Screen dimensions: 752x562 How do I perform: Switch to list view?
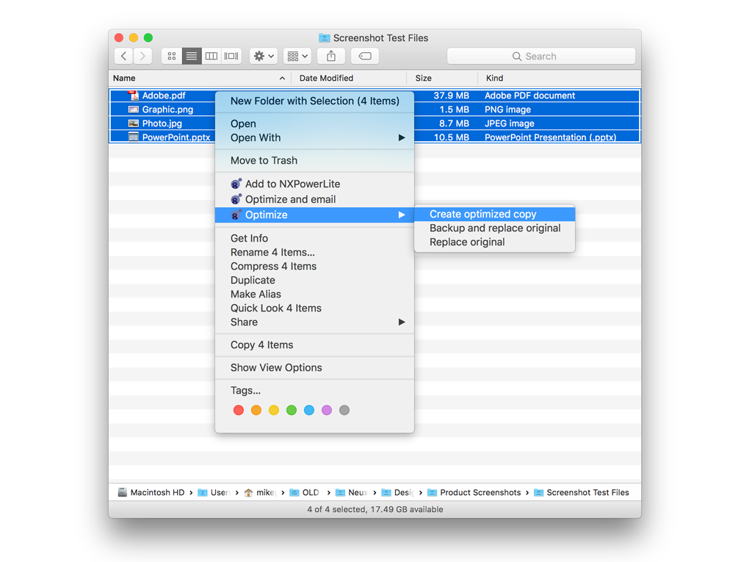[x=192, y=56]
